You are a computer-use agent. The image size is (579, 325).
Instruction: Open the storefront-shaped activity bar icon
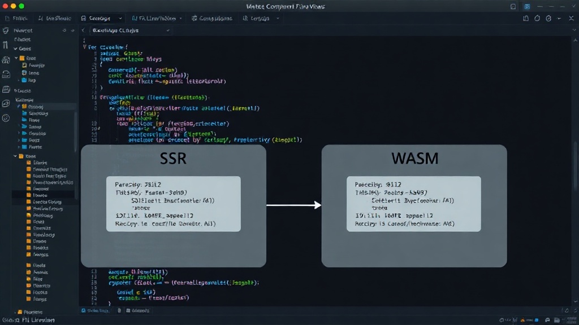6,89
